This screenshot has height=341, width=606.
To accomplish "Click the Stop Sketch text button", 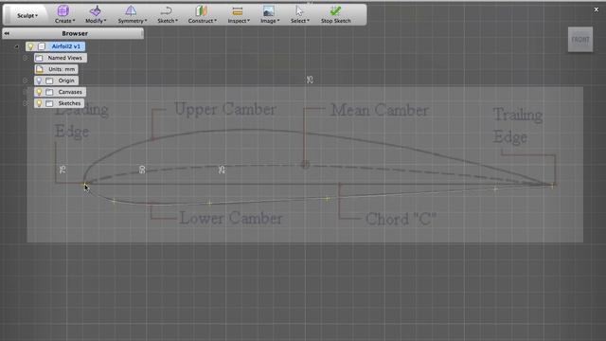I will tap(335, 21).
